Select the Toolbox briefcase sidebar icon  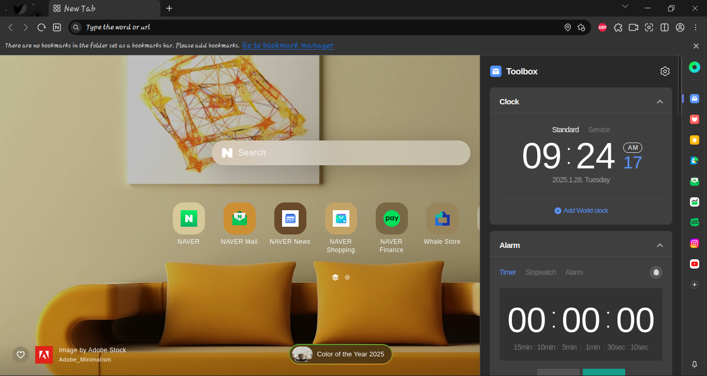(x=695, y=99)
